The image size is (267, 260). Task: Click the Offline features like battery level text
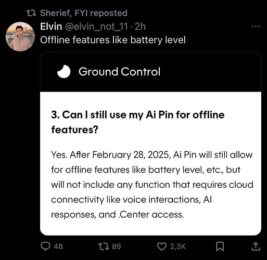113,40
